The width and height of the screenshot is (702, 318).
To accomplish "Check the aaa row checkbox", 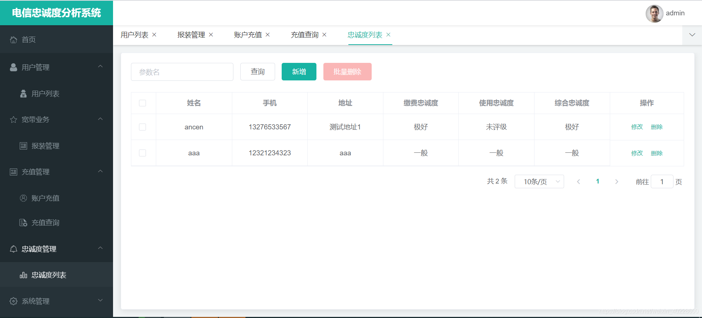I will click(x=143, y=153).
